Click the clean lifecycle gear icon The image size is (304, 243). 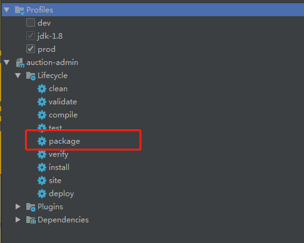pos(42,89)
